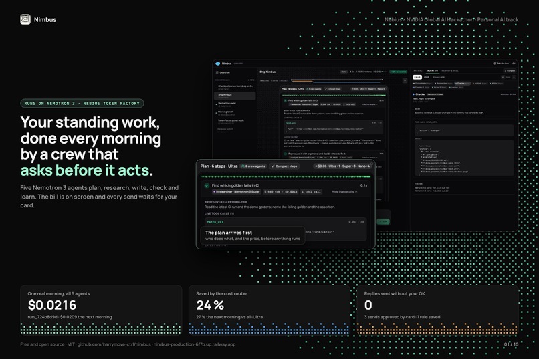Open the 'Release watch' workstream
This screenshot has width=539, height=359.
pos(235,130)
